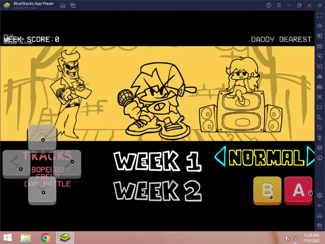
Task: Click the recent apps icon in sidebar
Action: pyautogui.click(x=319, y=226)
